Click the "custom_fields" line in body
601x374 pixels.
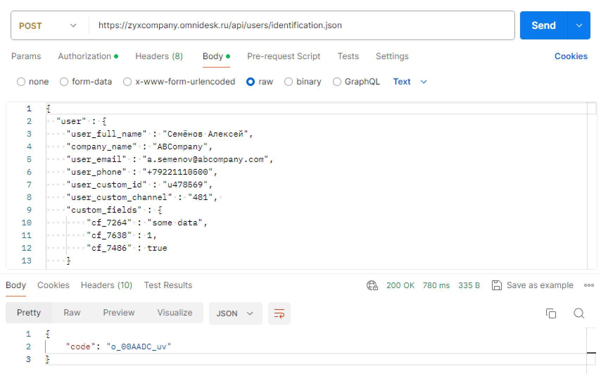point(114,210)
